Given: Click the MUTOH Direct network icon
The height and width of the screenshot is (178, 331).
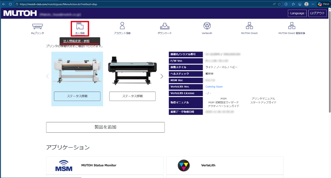Looking at the screenshot, I should click(x=249, y=26).
